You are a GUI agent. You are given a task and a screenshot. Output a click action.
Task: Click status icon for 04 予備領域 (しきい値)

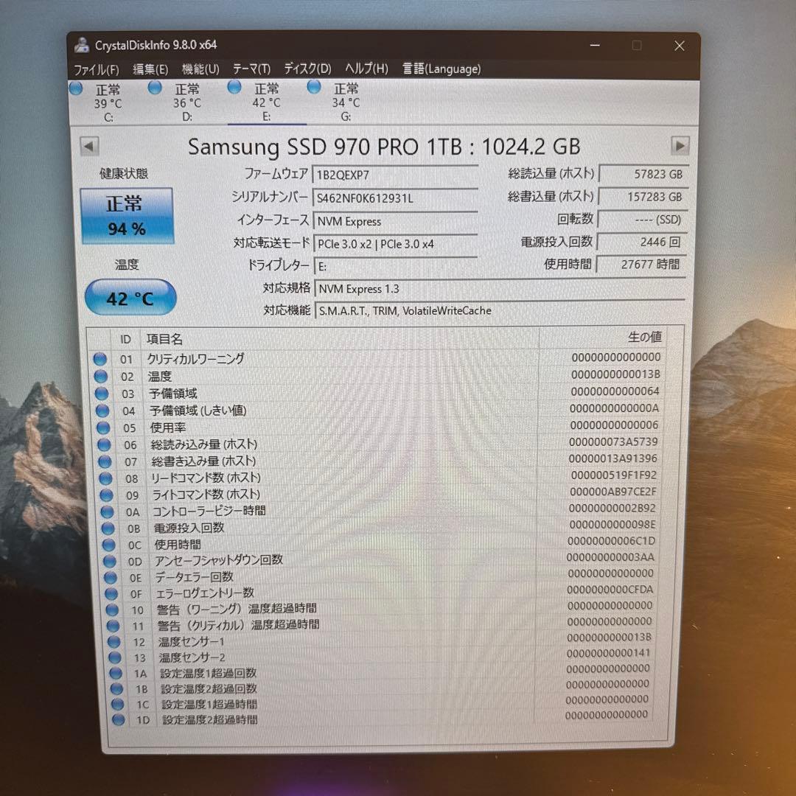pos(102,411)
